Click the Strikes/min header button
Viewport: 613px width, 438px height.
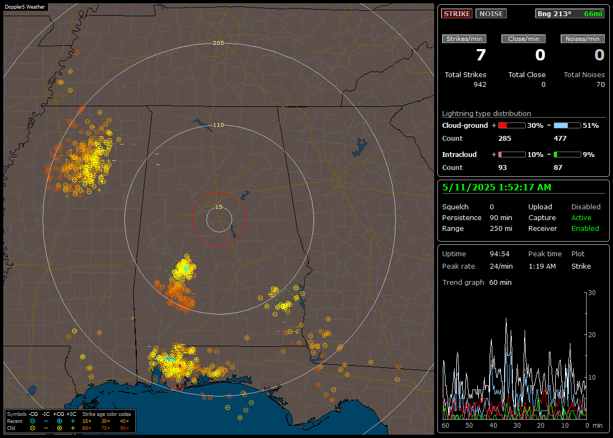[x=464, y=39]
